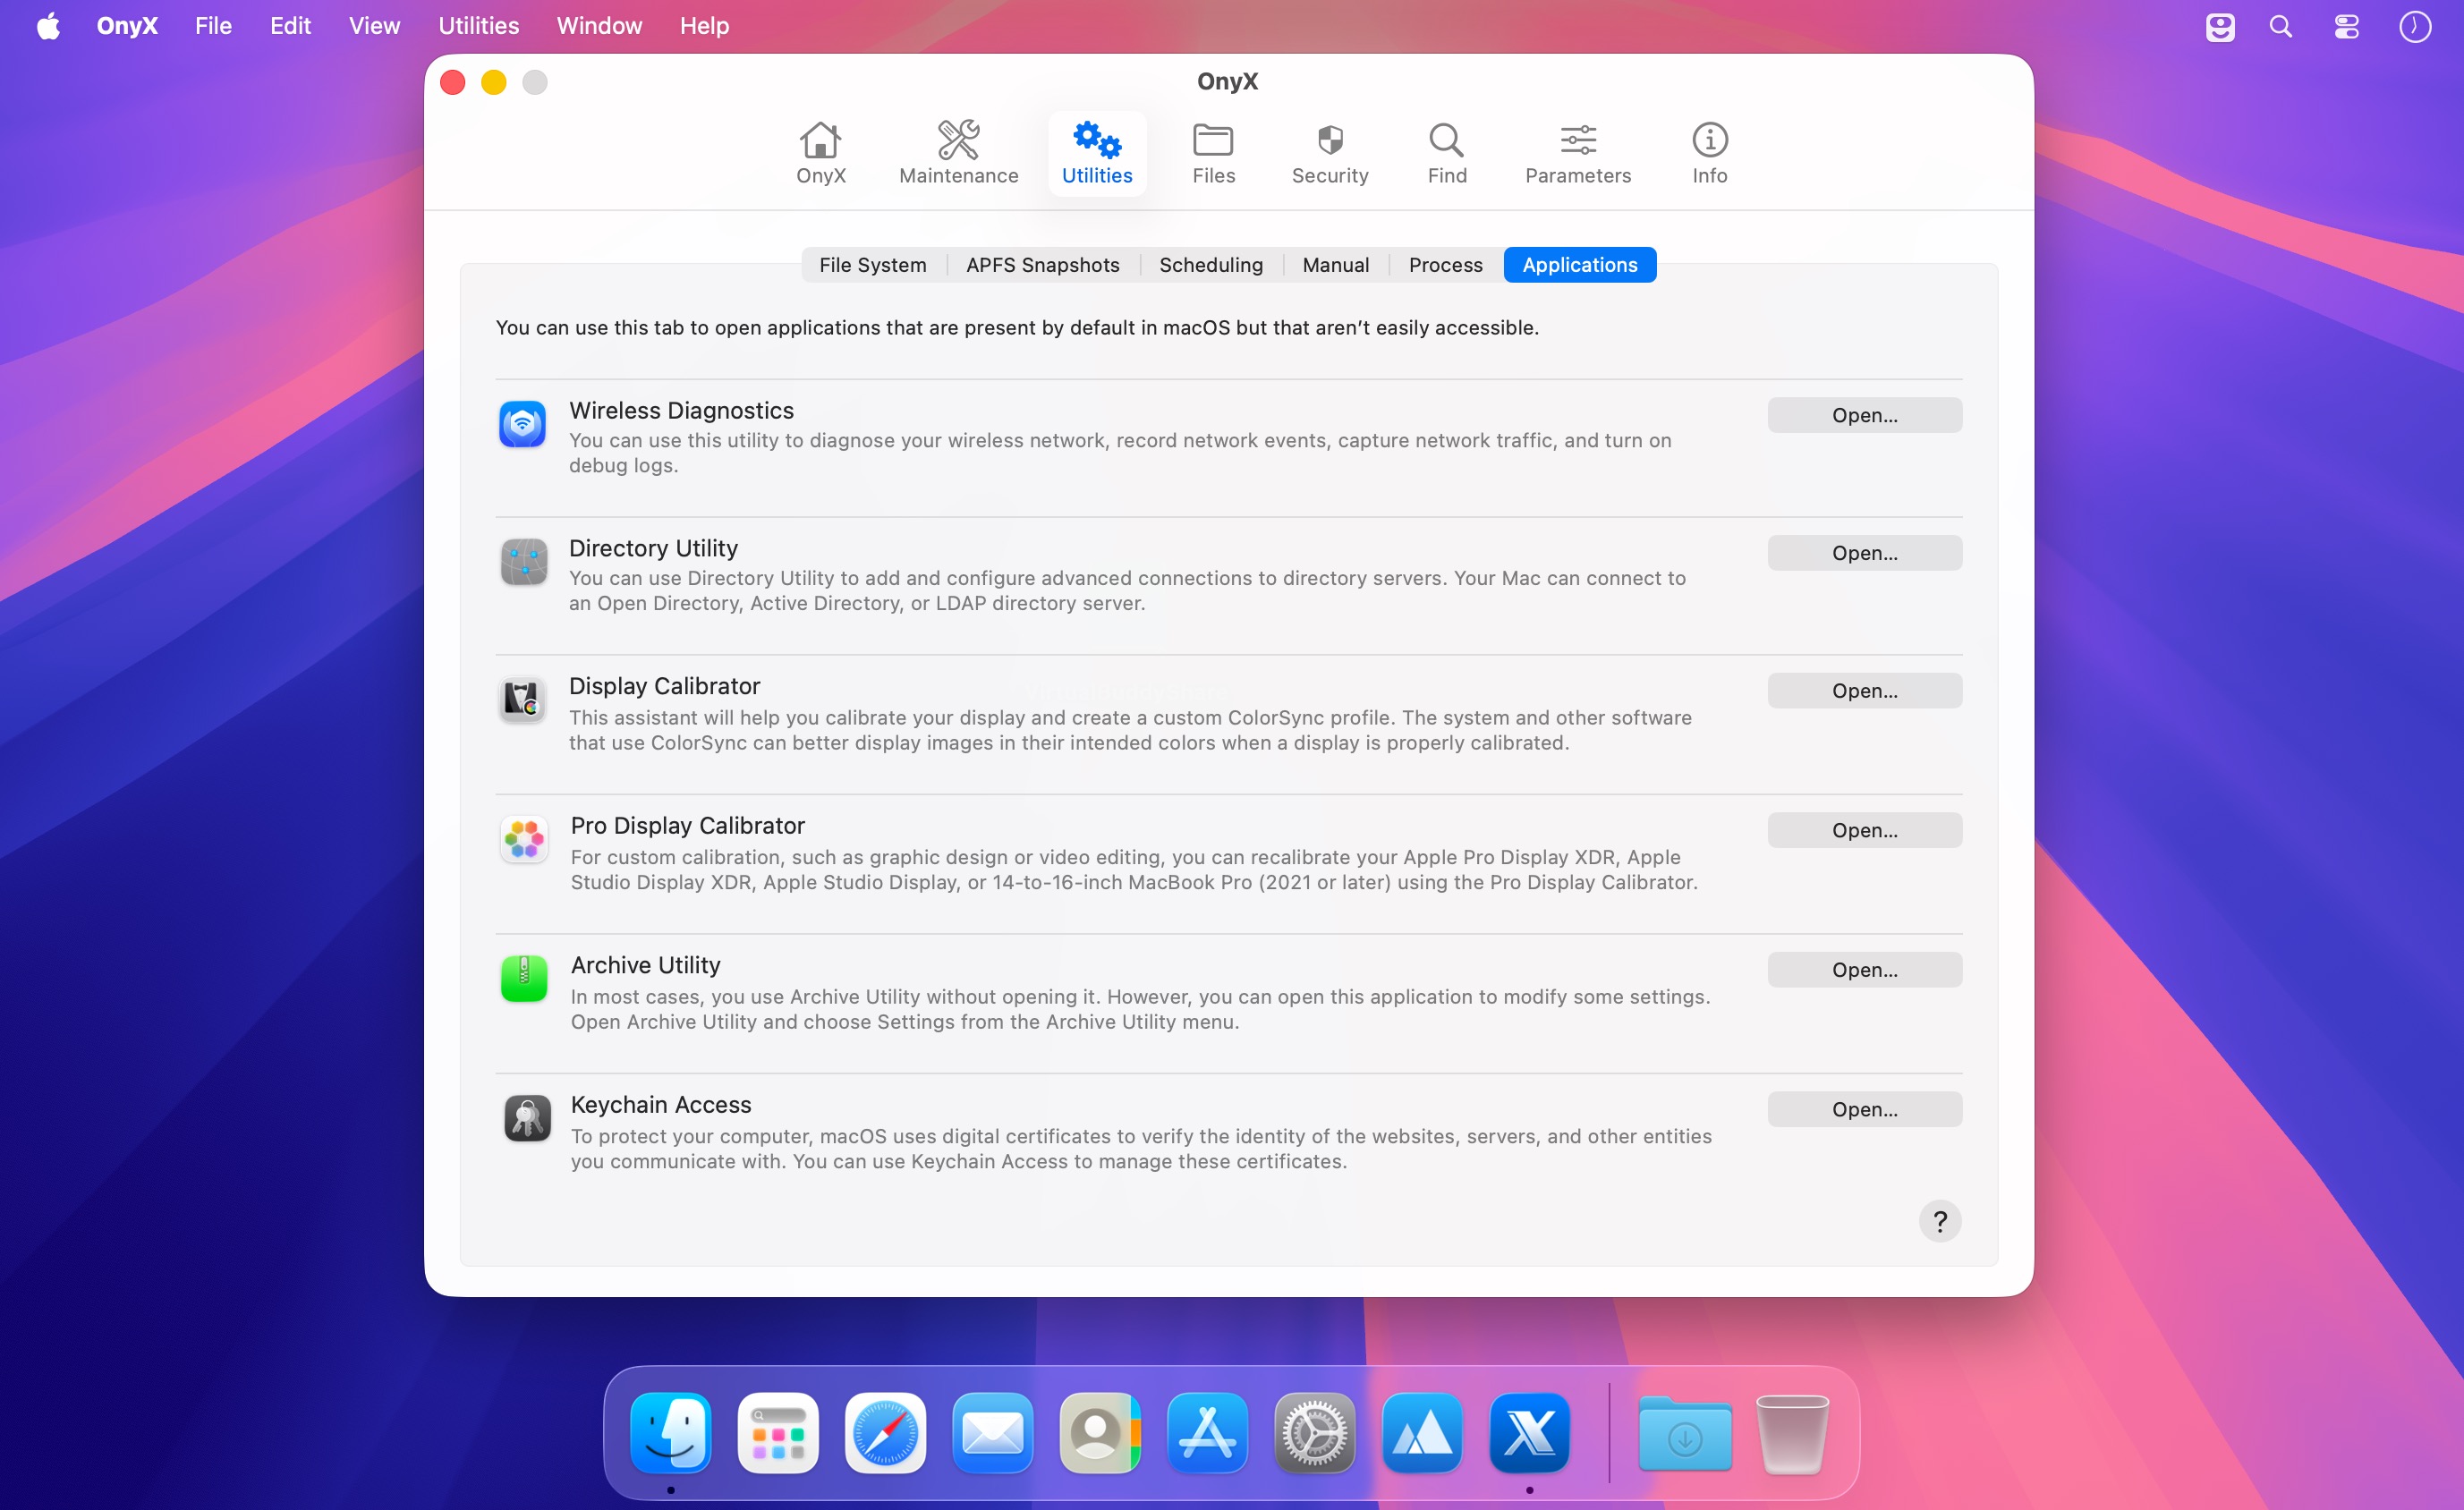Open Directory Utility with its Open button

coord(1864,553)
